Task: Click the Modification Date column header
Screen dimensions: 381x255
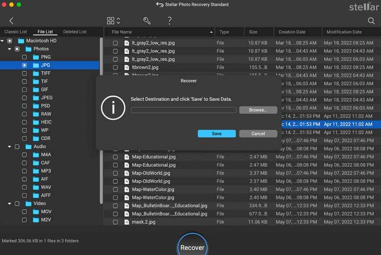Action: pos(351,32)
